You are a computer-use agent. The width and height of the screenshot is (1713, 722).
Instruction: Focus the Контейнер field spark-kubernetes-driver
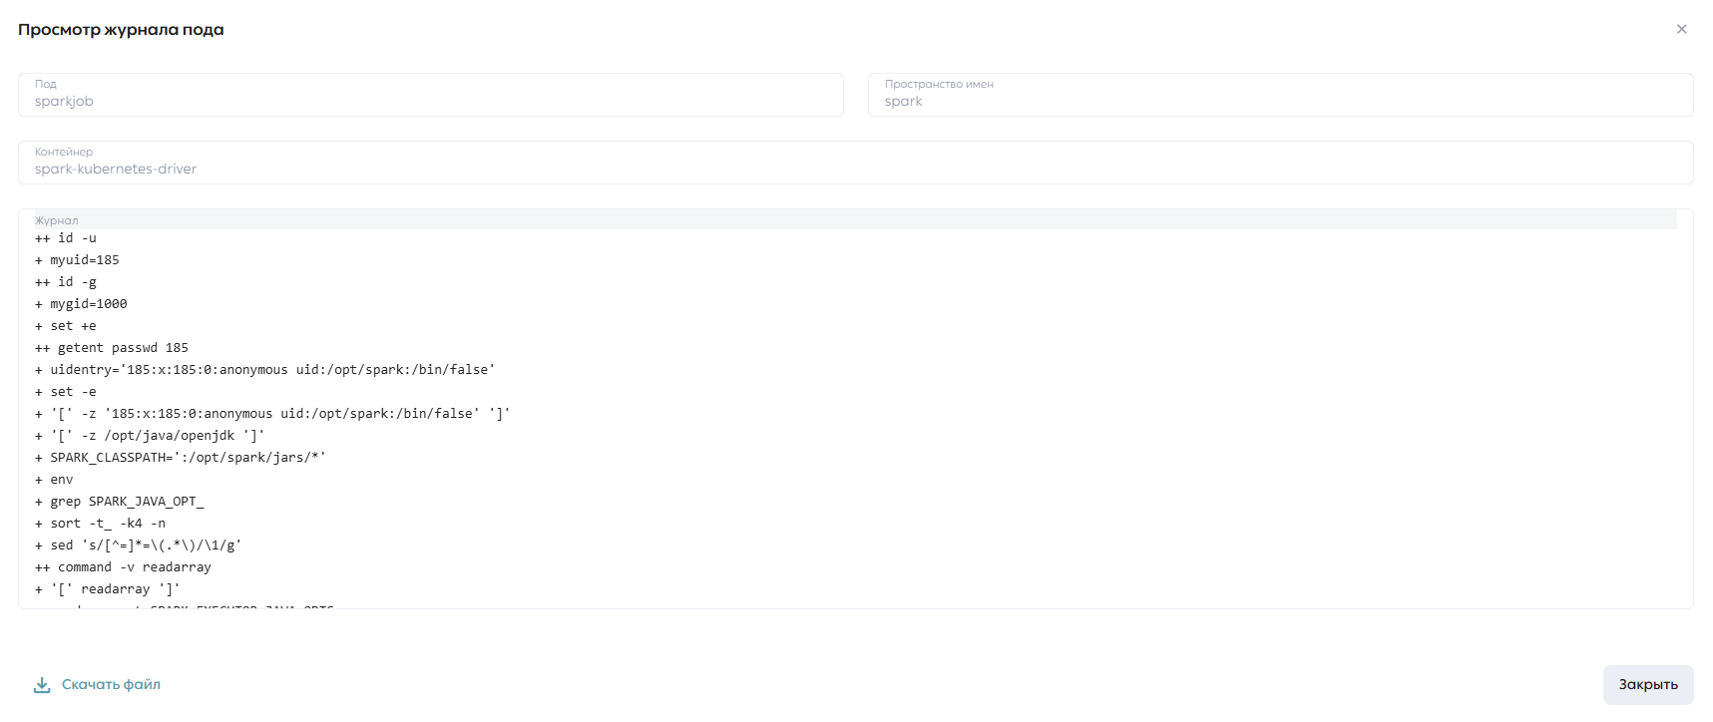coord(856,163)
